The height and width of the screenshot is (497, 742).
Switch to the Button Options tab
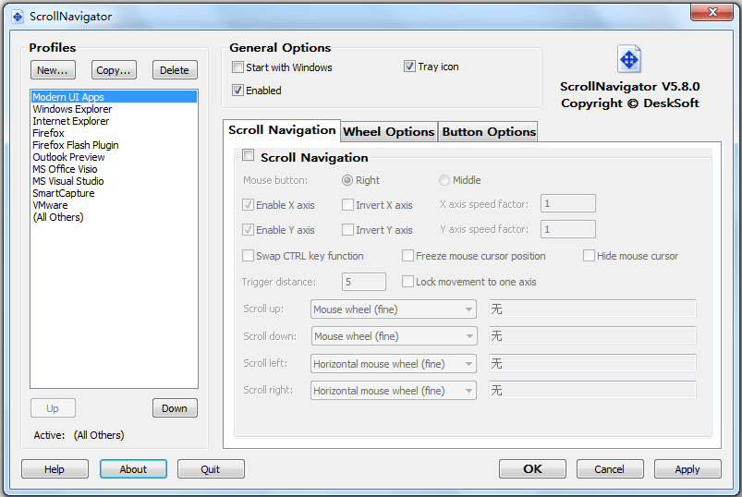coord(489,131)
